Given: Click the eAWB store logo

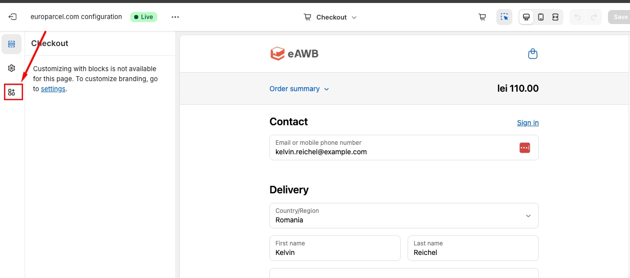Looking at the screenshot, I should pos(294,54).
